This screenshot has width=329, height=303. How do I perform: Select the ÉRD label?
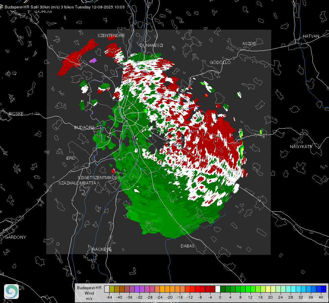pyautogui.click(x=71, y=158)
